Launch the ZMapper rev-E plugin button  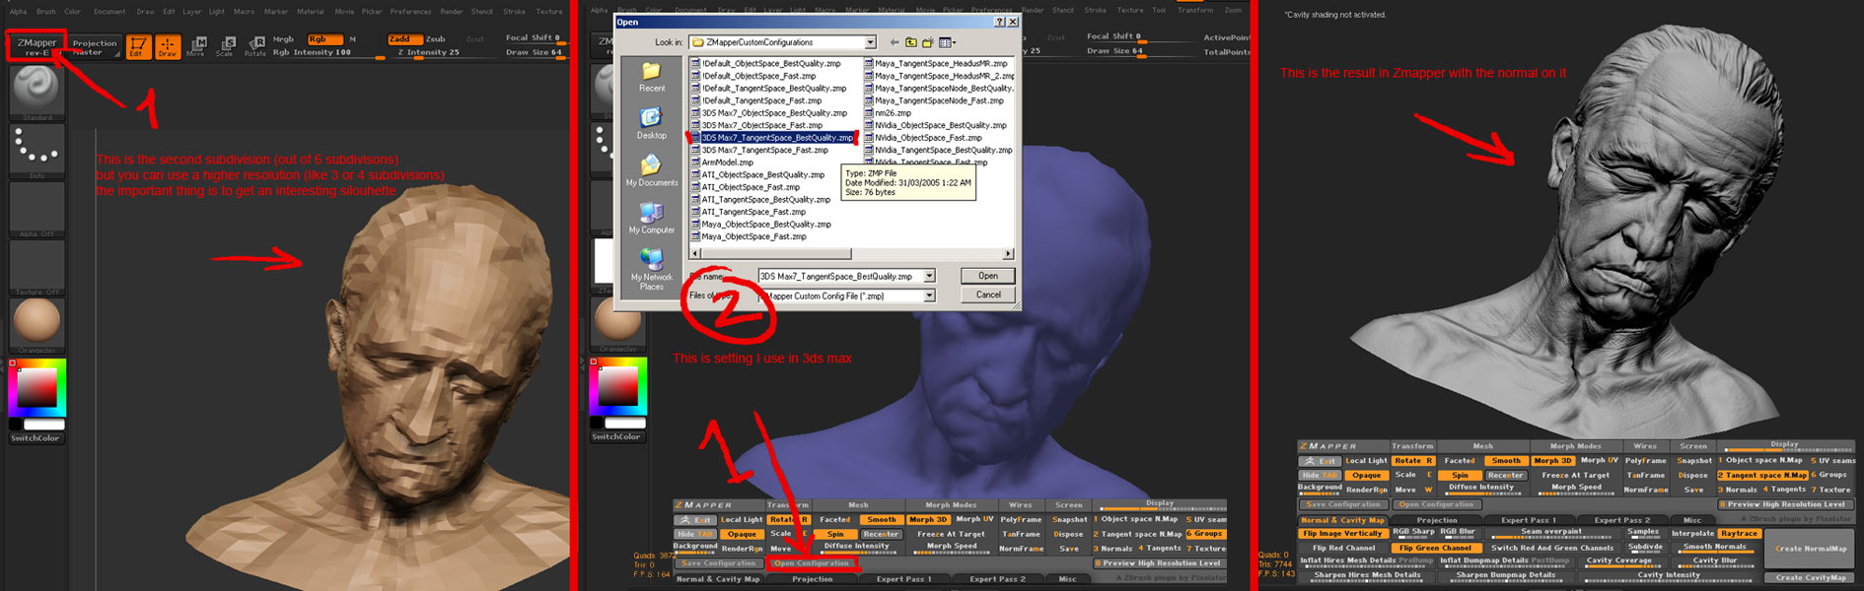point(36,46)
